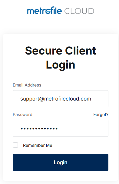Screen dimensions: 119x184
Task: Click the Password field label
Action: click(22, 115)
